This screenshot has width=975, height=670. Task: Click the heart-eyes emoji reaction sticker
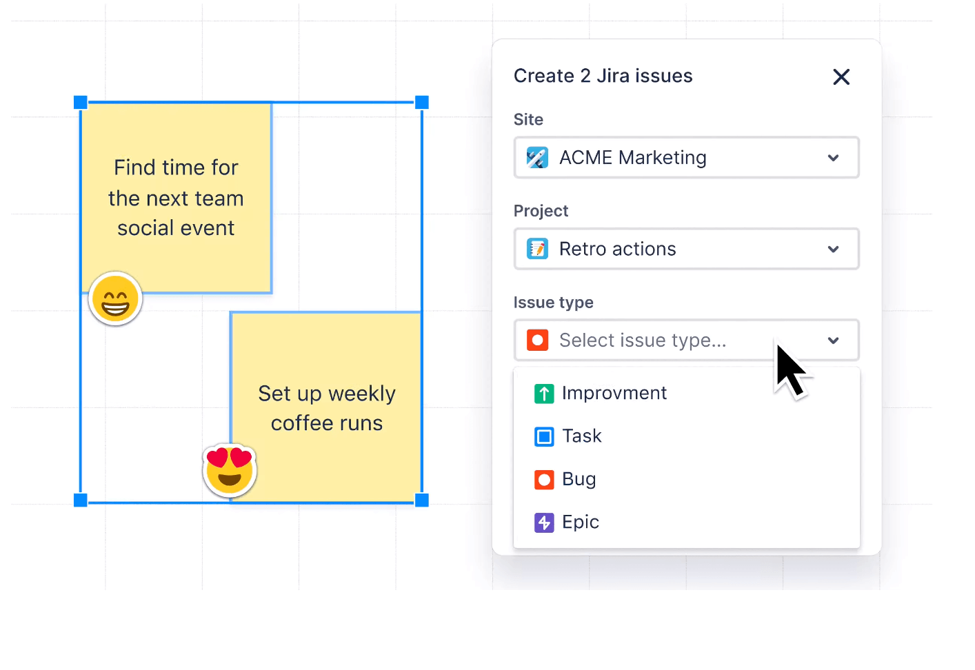click(x=230, y=470)
